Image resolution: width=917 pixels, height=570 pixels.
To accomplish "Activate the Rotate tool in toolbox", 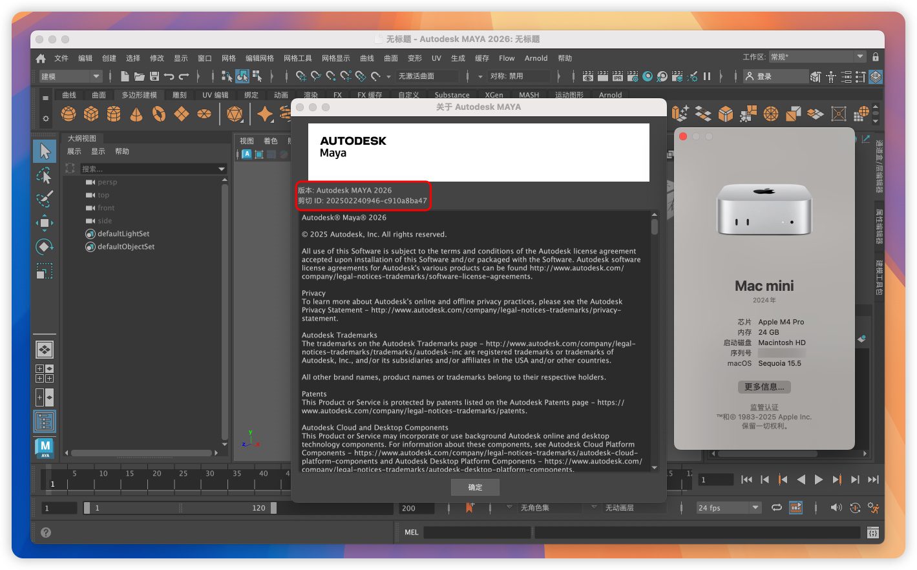I will pyautogui.click(x=45, y=247).
